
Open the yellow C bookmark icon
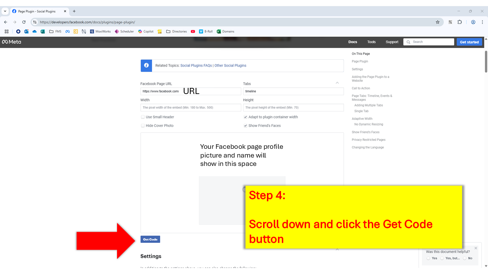pos(75,32)
